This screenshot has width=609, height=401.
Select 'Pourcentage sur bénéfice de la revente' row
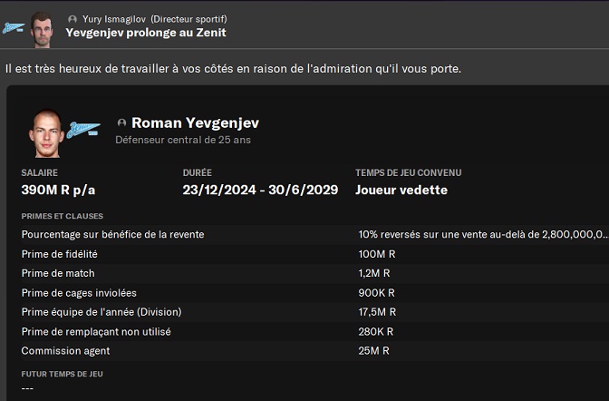(x=315, y=235)
